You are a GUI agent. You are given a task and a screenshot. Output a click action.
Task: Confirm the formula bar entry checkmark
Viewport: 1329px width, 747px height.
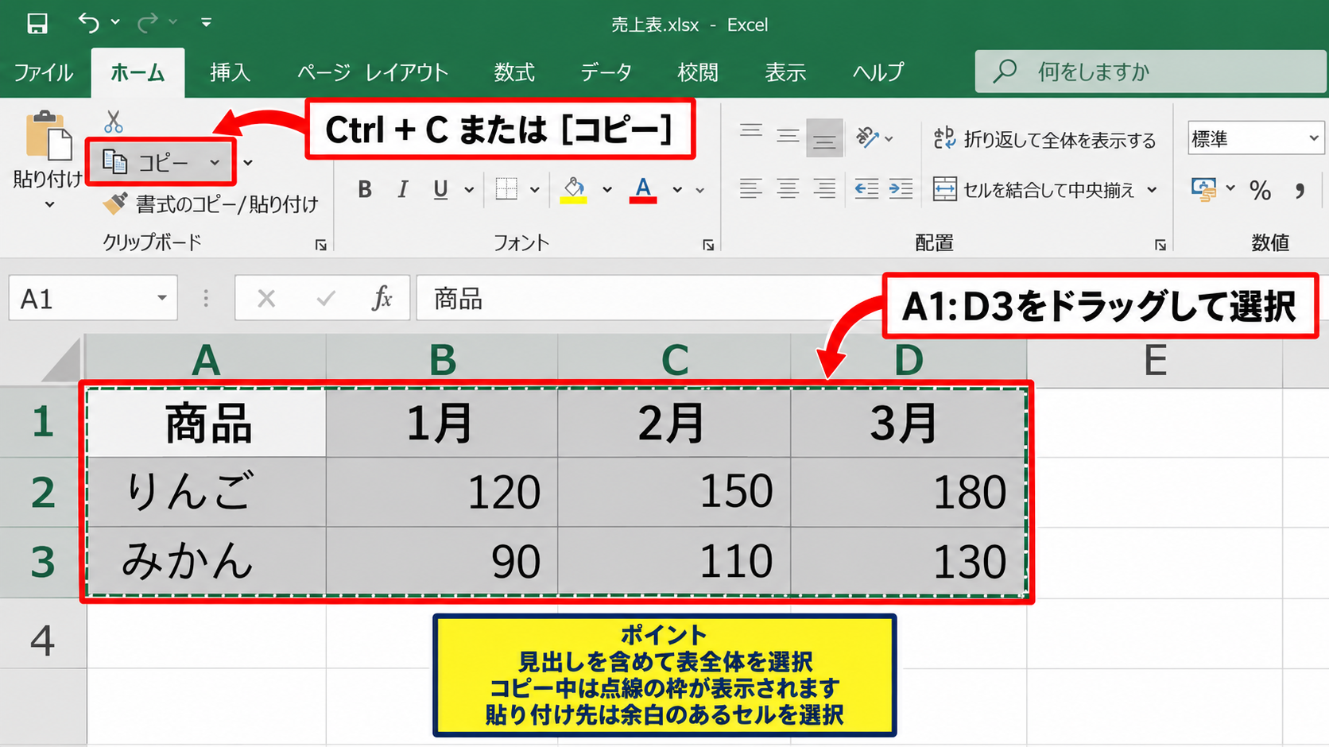[x=325, y=299]
